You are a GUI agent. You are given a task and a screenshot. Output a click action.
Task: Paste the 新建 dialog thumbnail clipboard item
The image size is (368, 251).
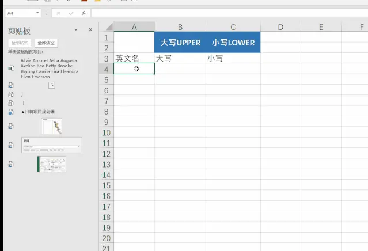(52, 145)
